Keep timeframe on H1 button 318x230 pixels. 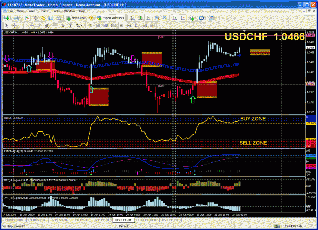121,25
